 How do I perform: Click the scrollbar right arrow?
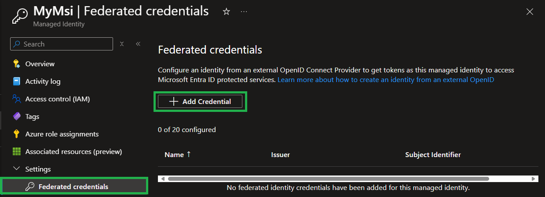[534, 179]
